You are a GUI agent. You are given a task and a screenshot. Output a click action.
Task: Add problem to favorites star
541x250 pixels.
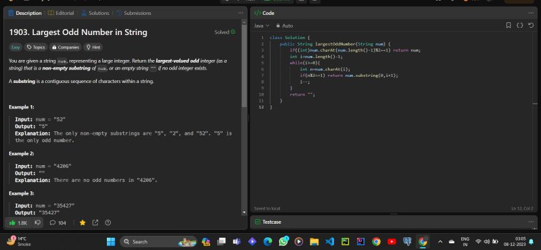[x=83, y=223]
